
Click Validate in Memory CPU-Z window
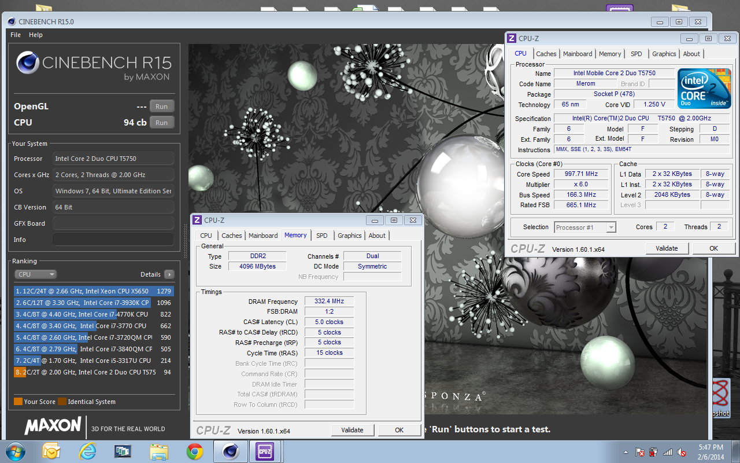point(352,430)
